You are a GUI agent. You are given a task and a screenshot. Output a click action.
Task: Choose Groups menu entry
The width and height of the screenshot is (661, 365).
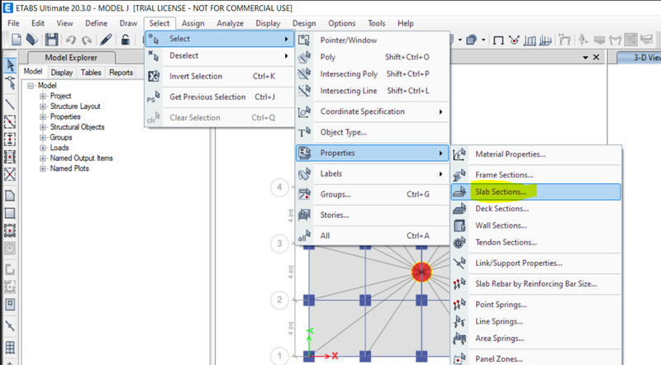pos(373,194)
